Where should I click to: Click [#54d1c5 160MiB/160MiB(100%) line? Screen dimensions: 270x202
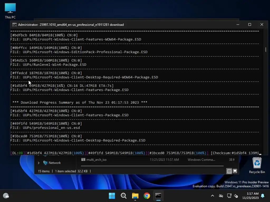pos(46,60)
